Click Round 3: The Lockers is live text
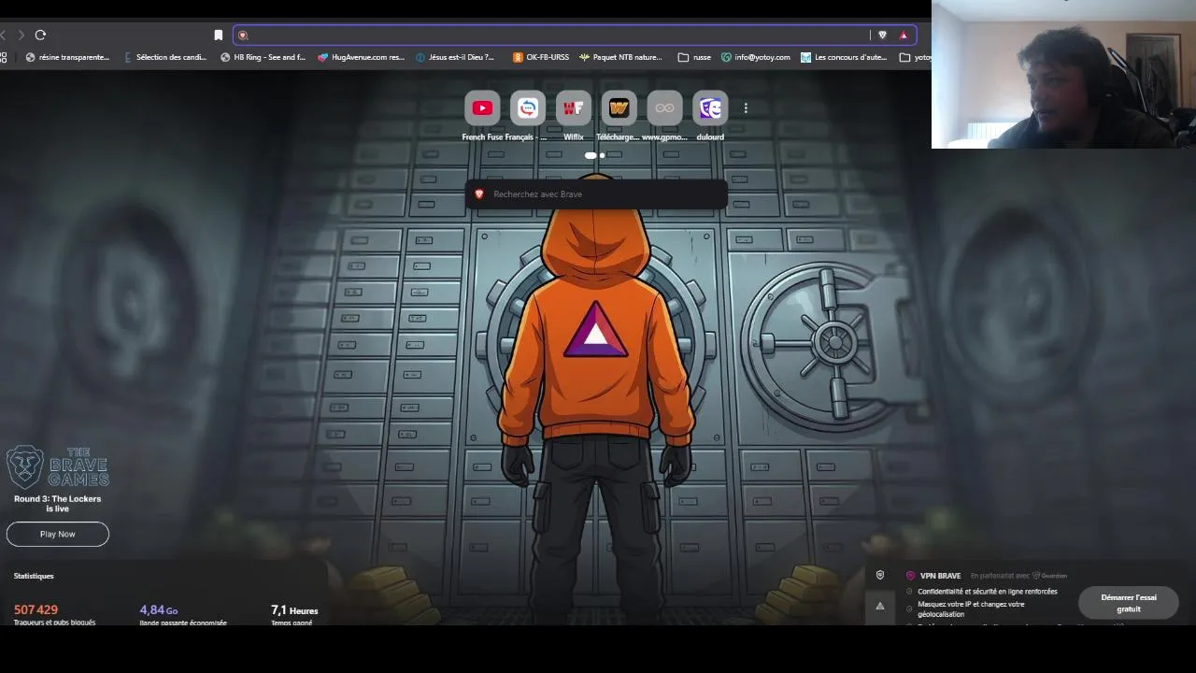Viewport: 1196px width, 673px height. (58, 504)
